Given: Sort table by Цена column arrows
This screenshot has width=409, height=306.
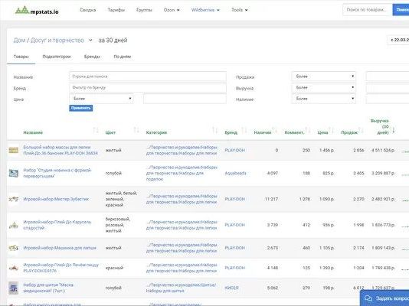Looking at the screenshot, I should click(331, 130).
